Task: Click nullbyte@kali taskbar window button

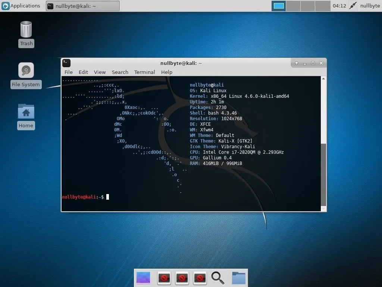Action: click(x=83, y=6)
